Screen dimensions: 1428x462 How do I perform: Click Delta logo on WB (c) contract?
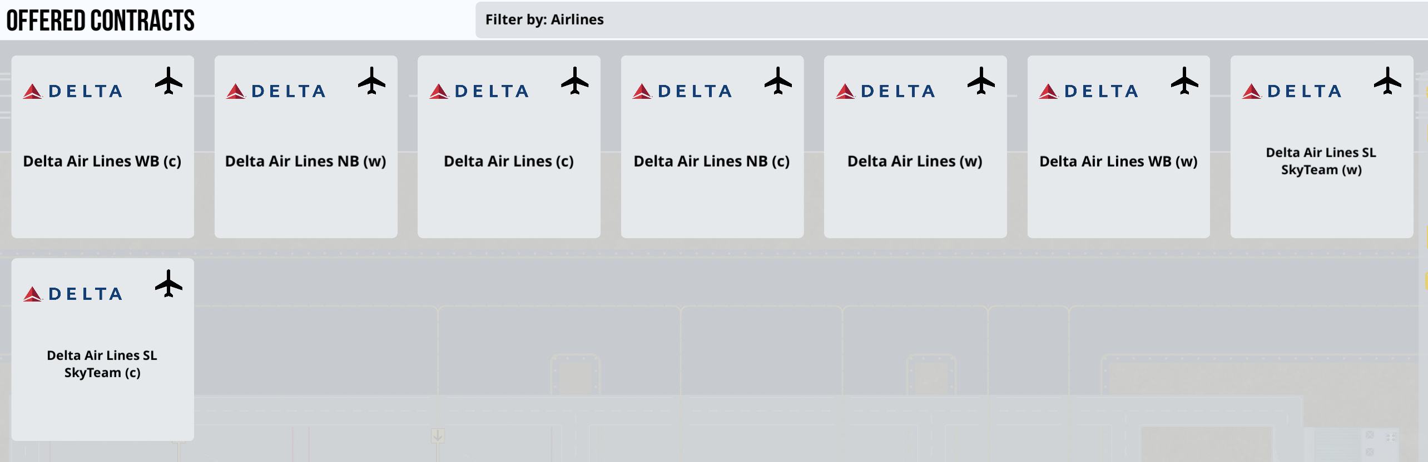pos(72,91)
